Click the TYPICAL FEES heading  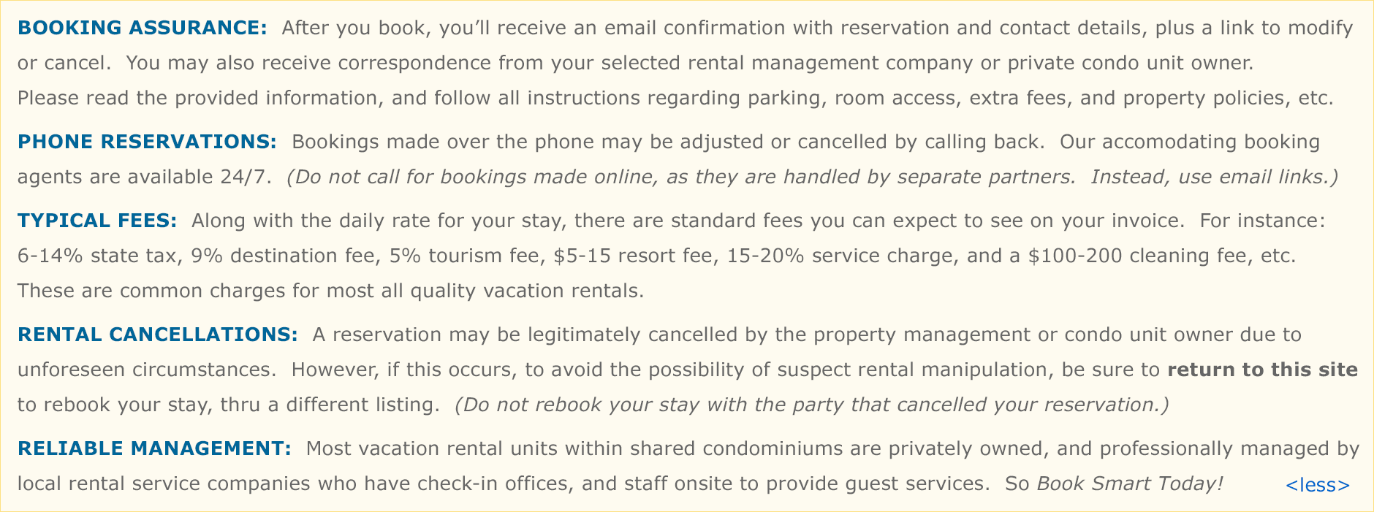point(97,221)
